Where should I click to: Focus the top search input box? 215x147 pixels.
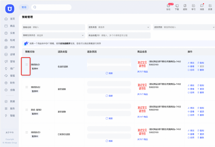51,7
